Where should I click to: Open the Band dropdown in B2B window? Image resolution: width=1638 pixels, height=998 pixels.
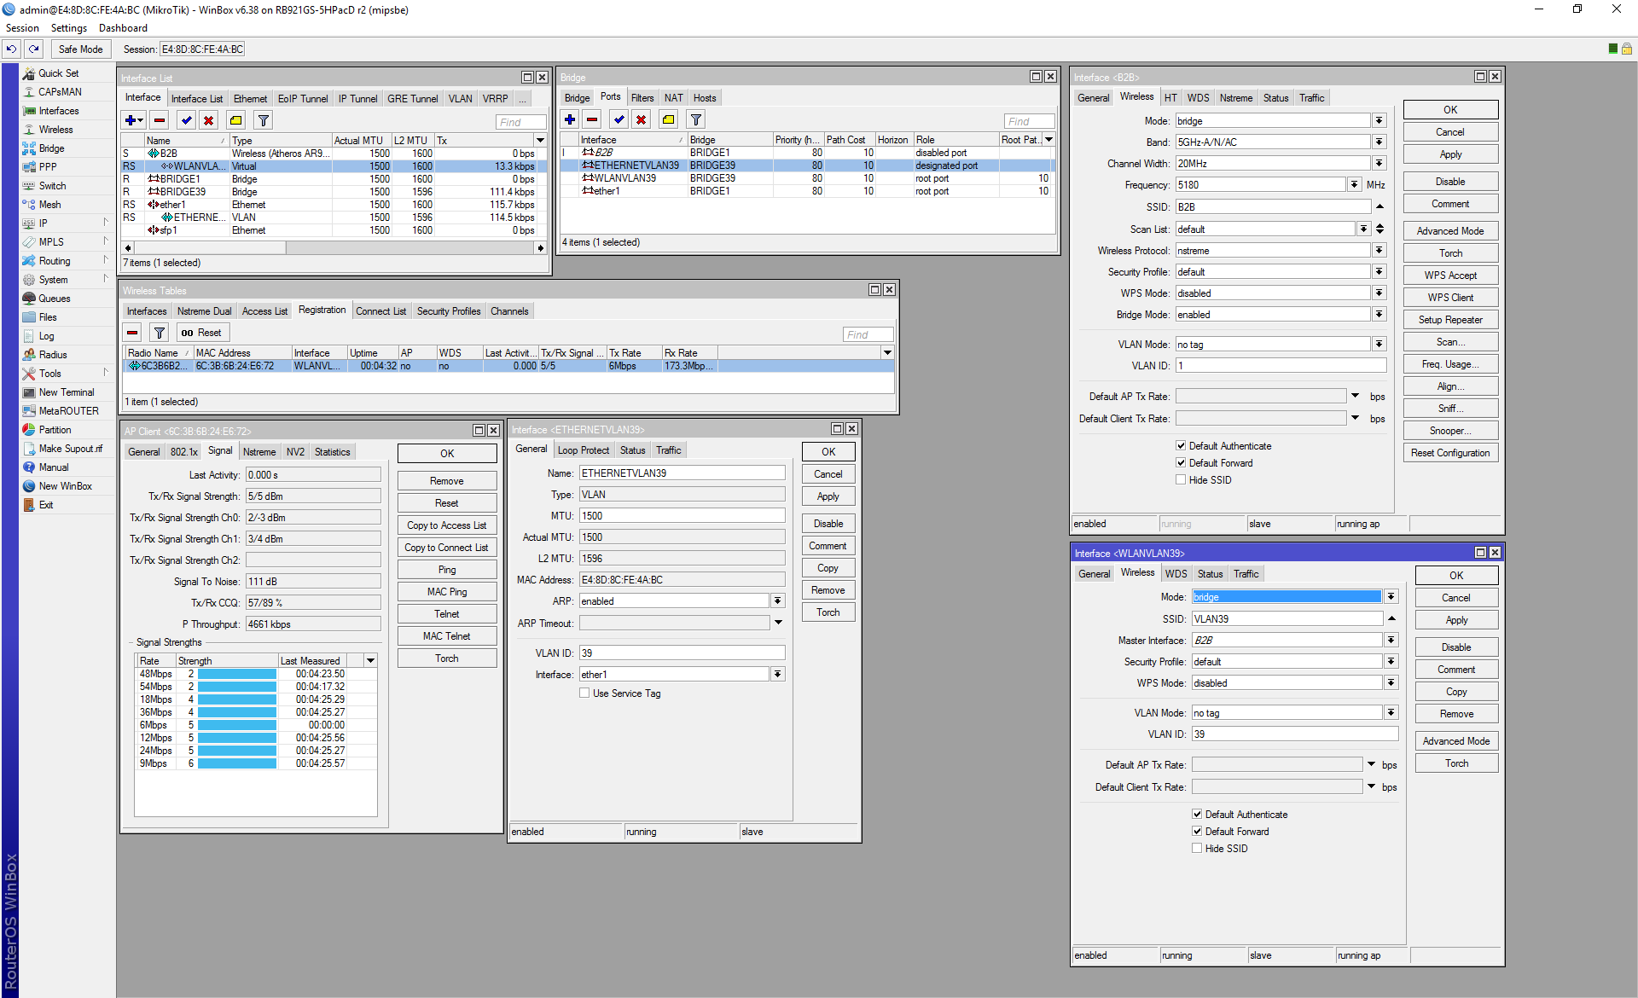click(x=1379, y=142)
